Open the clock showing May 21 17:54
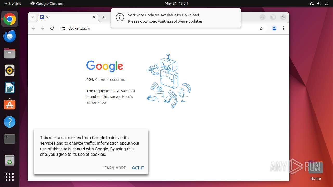Image resolution: width=333 pixels, height=187 pixels. point(176,3)
